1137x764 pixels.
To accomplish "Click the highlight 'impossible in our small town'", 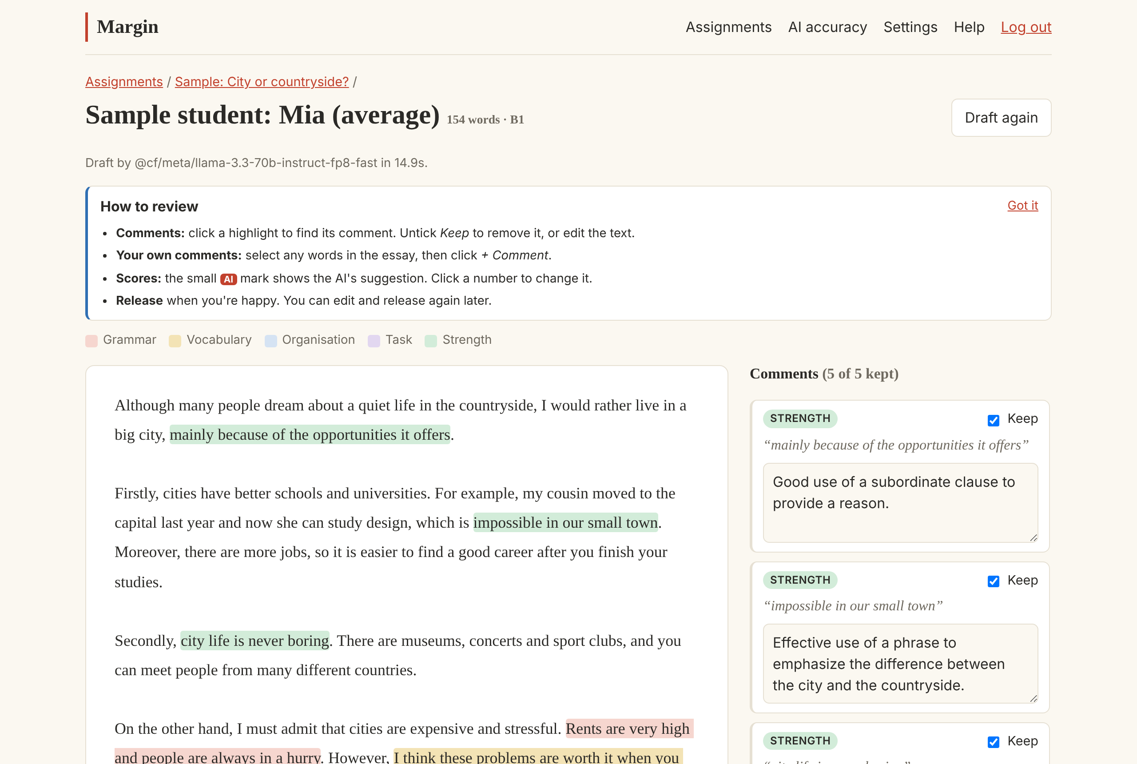I will point(565,522).
